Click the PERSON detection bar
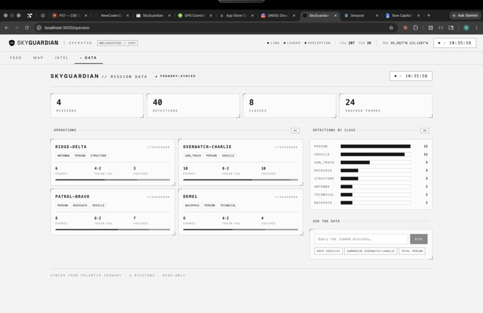This screenshot has width=483, height=313. [376, 146]
